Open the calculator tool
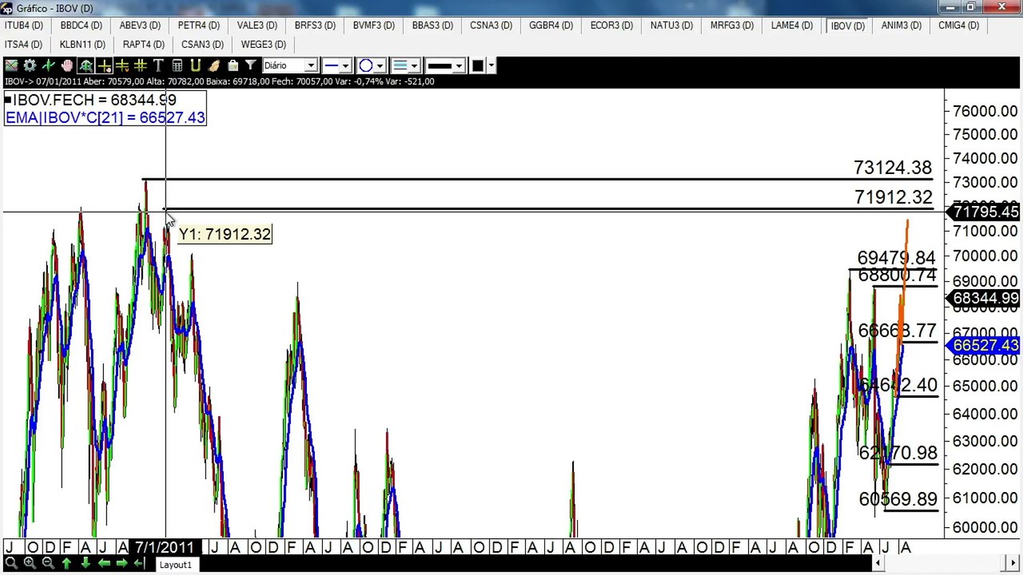 point(177,65)
